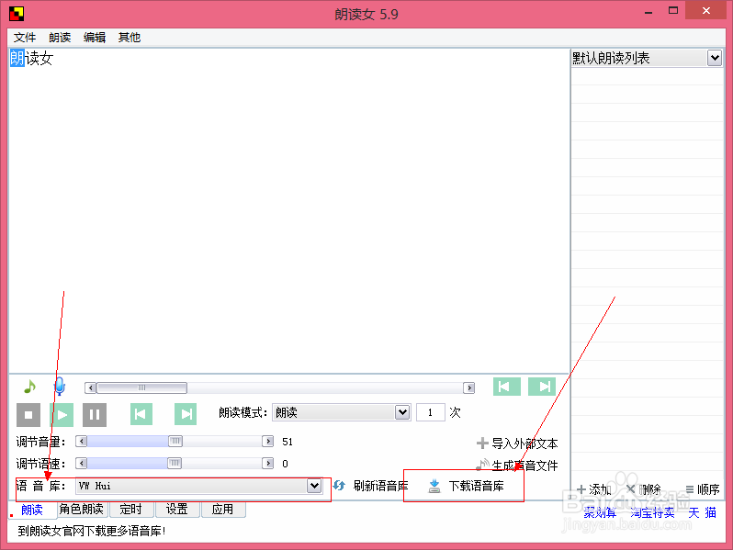Pause reading with the pause button
The width and height of the screenshot is (733, 550).
[95, 414]
